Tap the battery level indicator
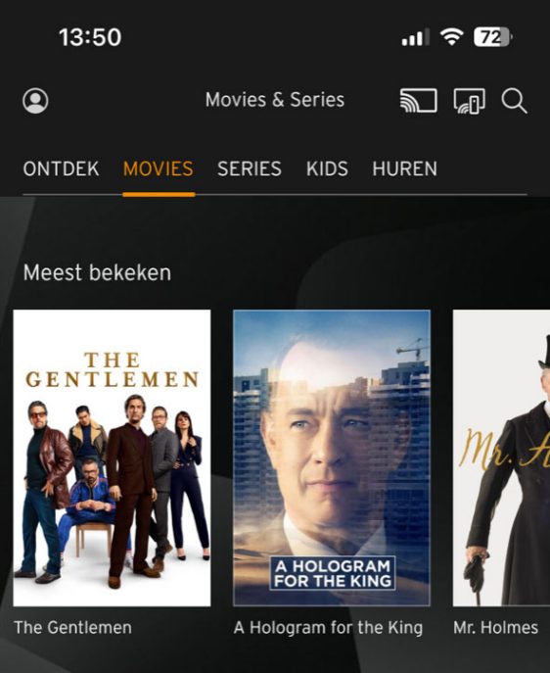550x673 pixels. tap(492, 37)
